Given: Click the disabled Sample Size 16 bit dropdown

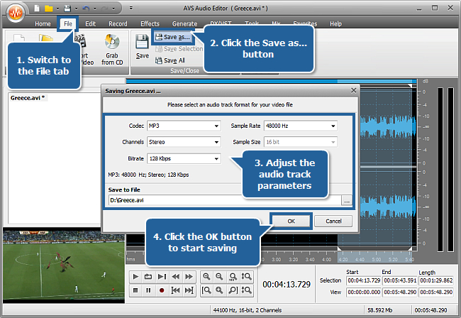Looking at the screenshot, I should (x=301, y=142).
